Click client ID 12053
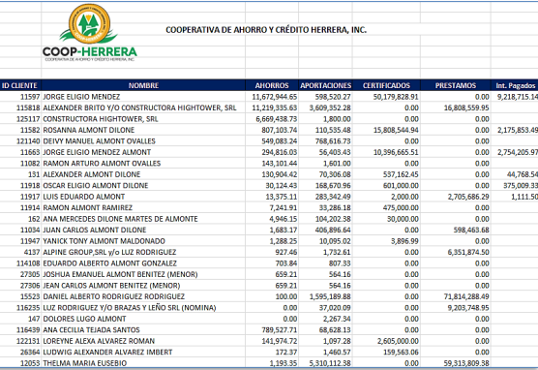The height and width of the screenshot is (370, 538). pyautogui.click(x=30, y=363)
